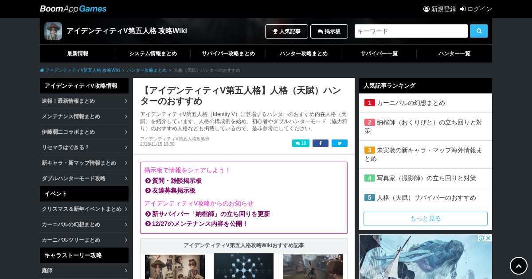
Task: Open ハンター攻略まとめ navigation tab
Action: [304, 54]
